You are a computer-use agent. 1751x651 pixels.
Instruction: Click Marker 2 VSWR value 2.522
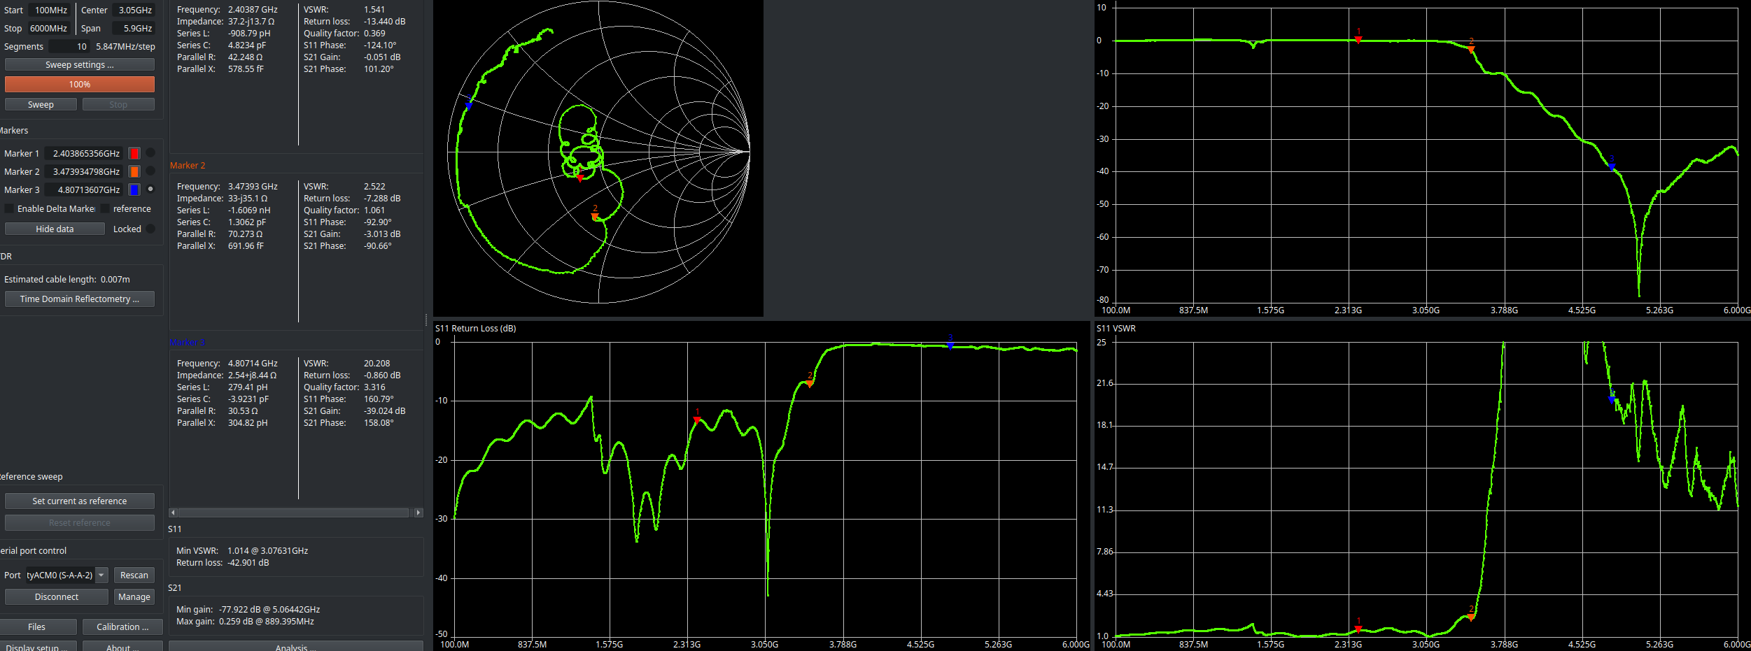[x=374, y=187]
